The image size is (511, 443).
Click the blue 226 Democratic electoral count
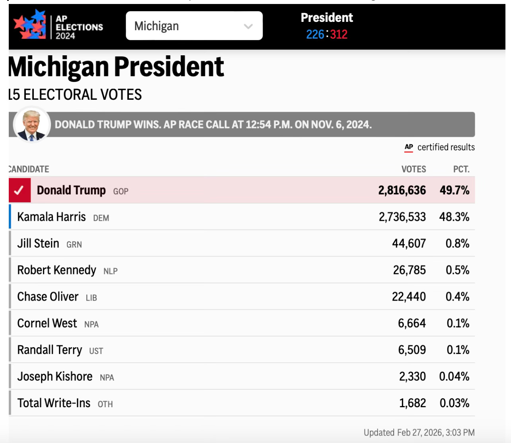[x=315, y=35]
